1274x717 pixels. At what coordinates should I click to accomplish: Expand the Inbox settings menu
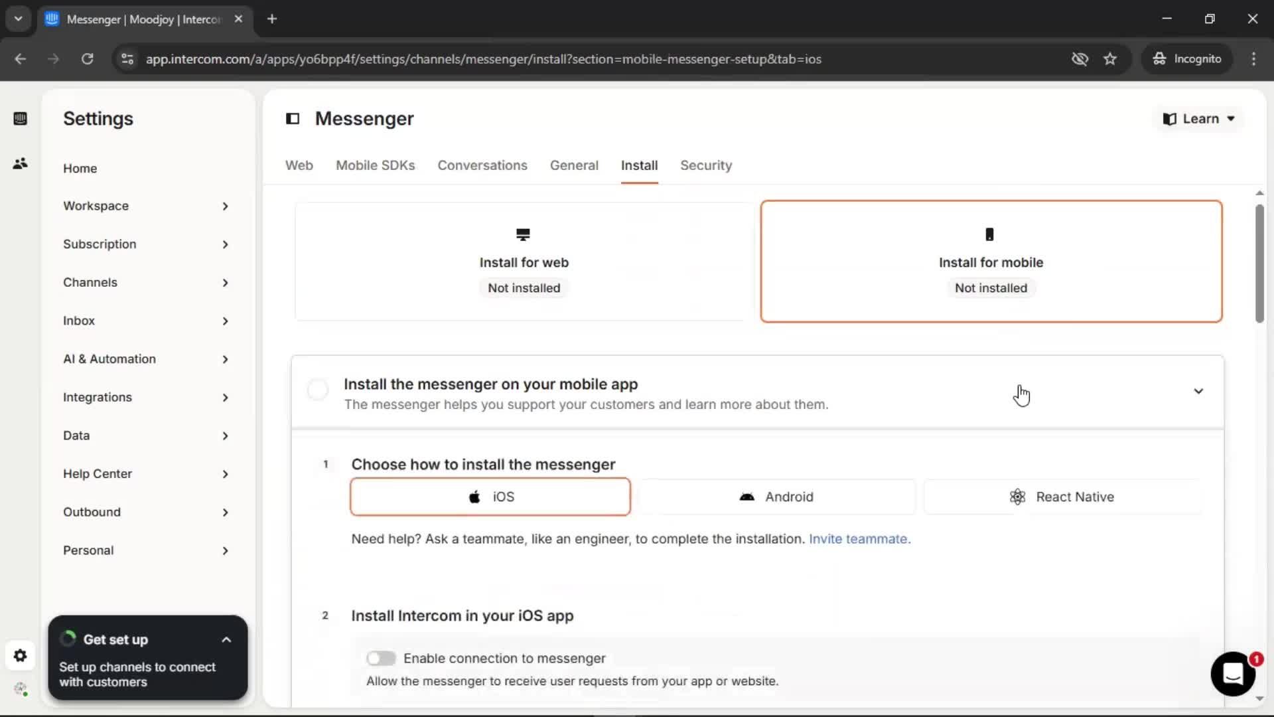pyautogui.click(x=146, y=321)
